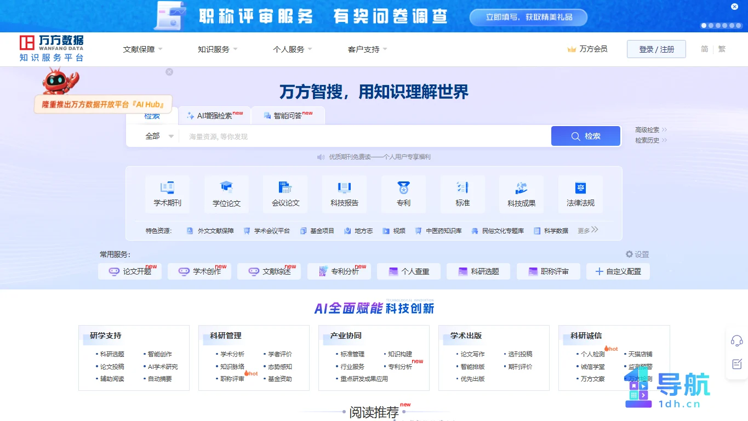The height and width of the screenshot is (421, 748).
Task: Click the 外文文献保障 featured resource
Action: pyautogui.click(x=210, y=231)
